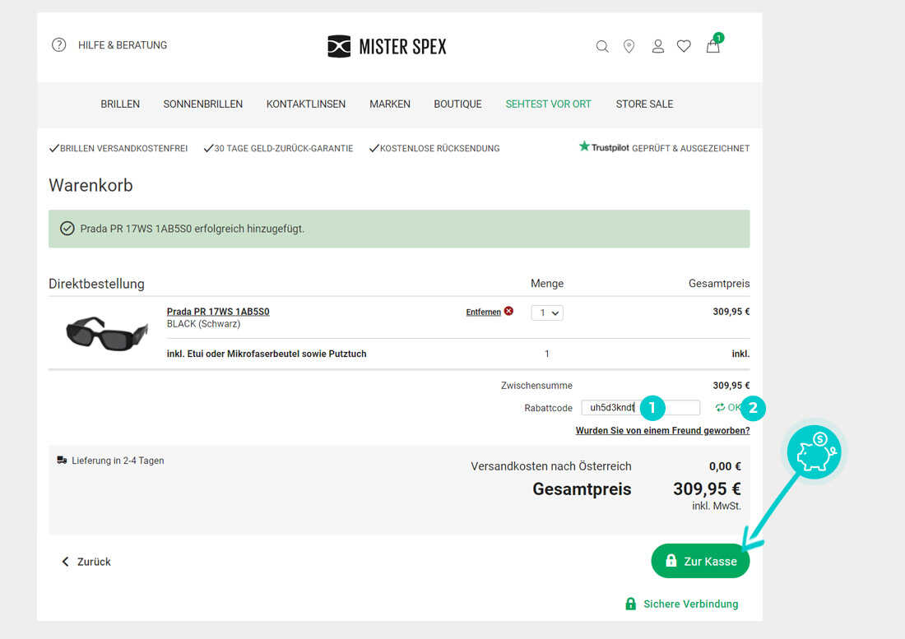Click the Prada sunglasses product thumbnail

point(107,333)
